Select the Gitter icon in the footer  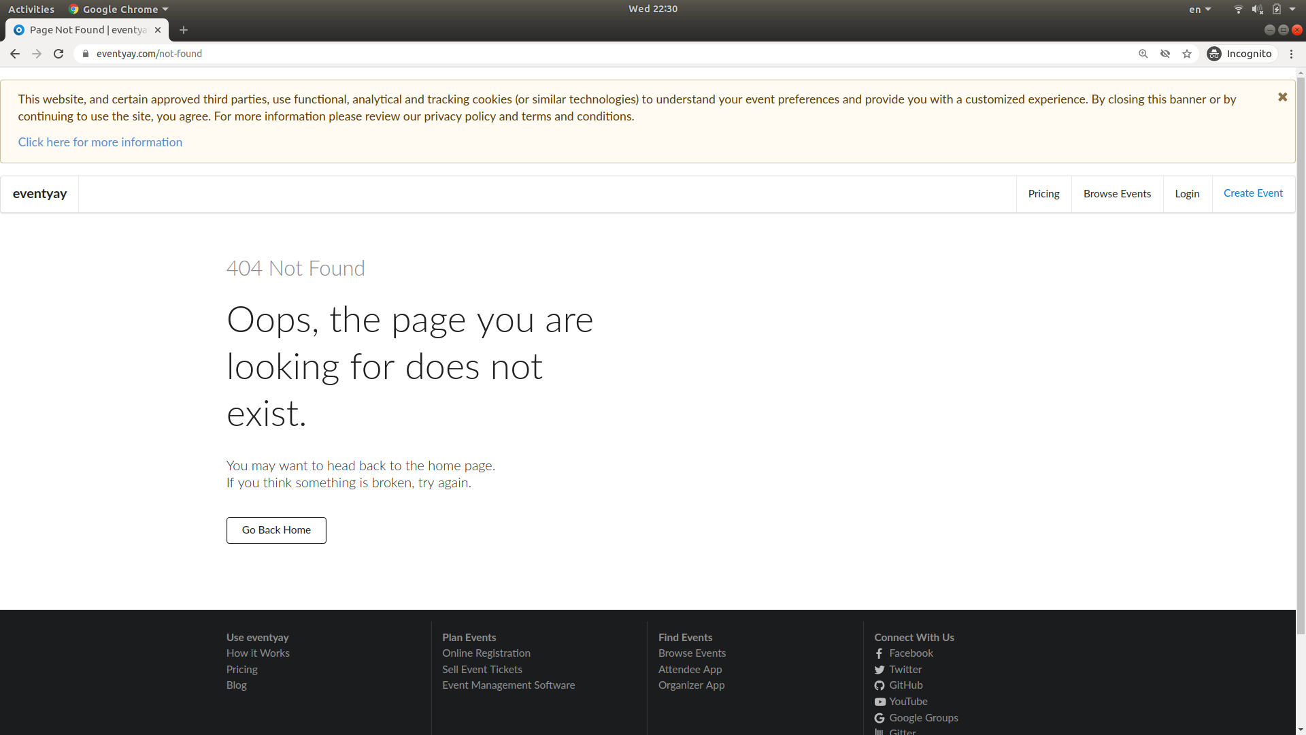(879, 732)
